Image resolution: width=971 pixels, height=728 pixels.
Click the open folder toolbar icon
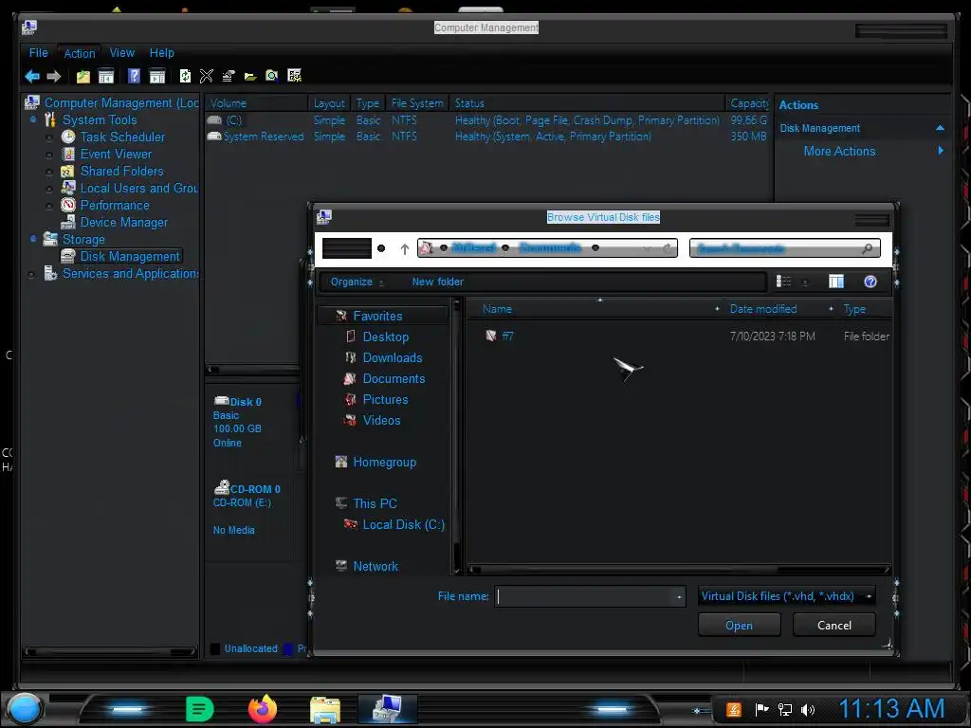(x=250, y=77)
